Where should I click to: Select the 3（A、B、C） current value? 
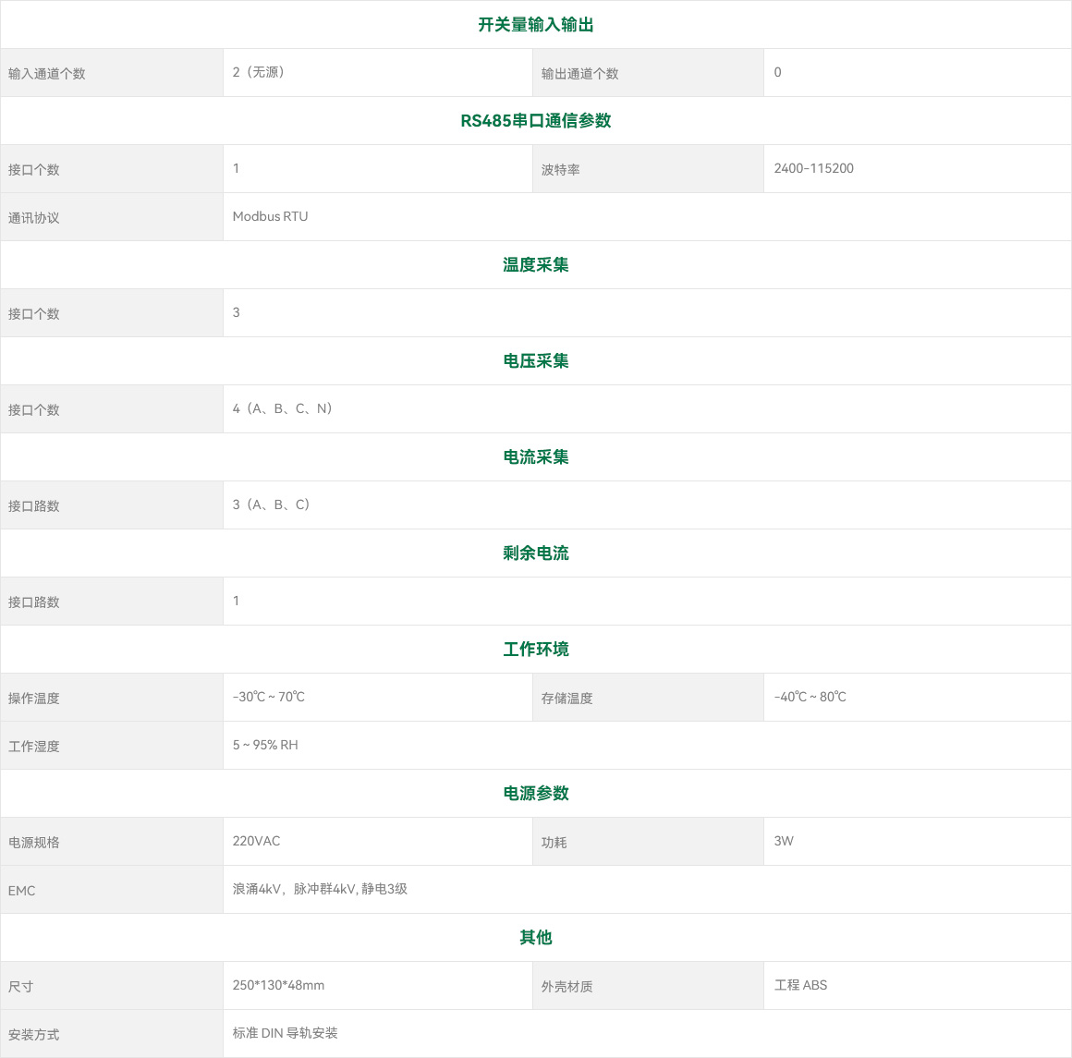pyautogui.click(x=272, y=505)
